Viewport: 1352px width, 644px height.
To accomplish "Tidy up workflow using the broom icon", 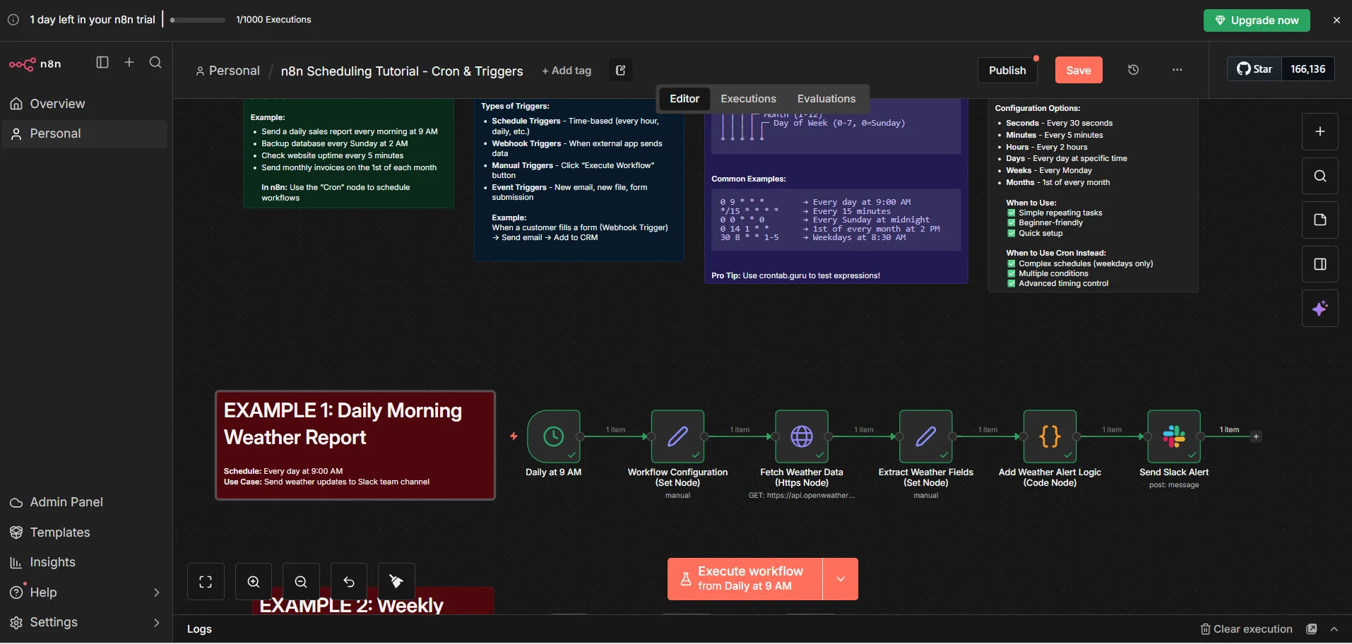I will pyautogui.click(x=396, y=581).
